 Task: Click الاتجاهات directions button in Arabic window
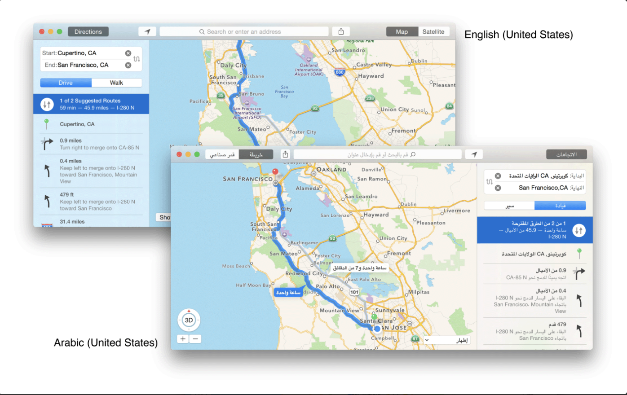pos(566,154)
